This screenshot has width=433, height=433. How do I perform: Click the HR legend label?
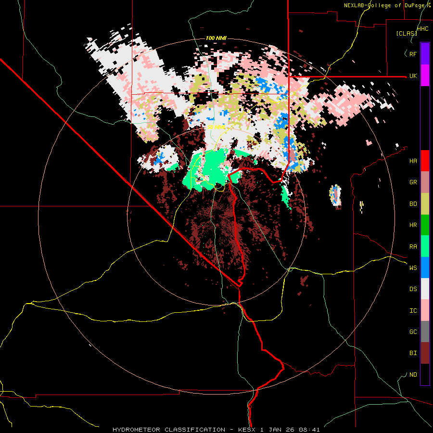(x=413, y=225)
